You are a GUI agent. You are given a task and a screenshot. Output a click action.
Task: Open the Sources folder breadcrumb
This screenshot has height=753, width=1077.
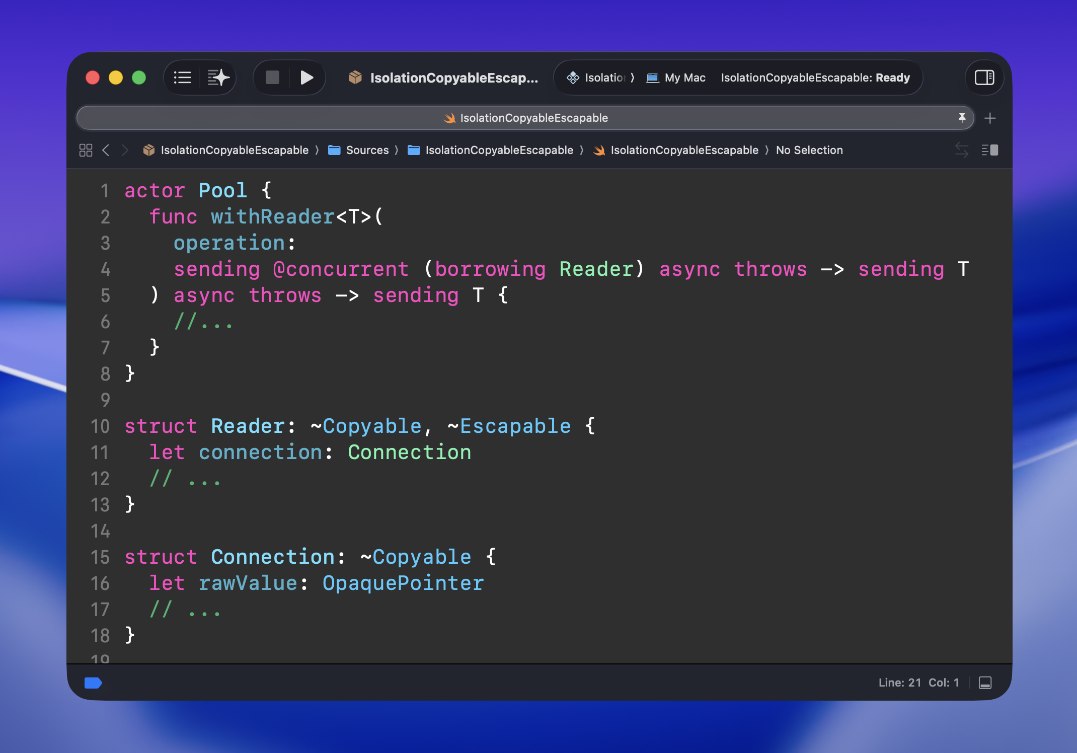coord(367,150)
